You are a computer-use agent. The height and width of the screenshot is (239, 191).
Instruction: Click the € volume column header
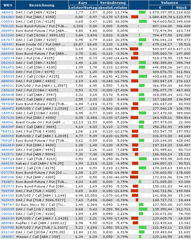(x=160, y=8)
